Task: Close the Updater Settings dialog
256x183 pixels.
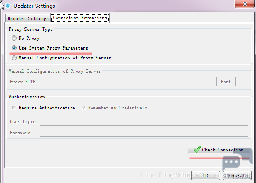Action: click(244, 4)
